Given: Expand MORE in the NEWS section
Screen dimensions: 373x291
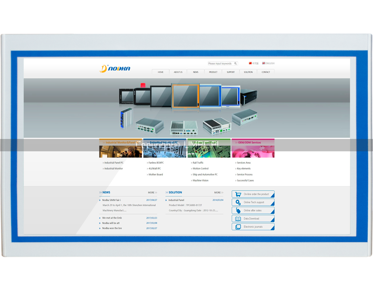Looking at the screenshot, I should pos(153,193).
